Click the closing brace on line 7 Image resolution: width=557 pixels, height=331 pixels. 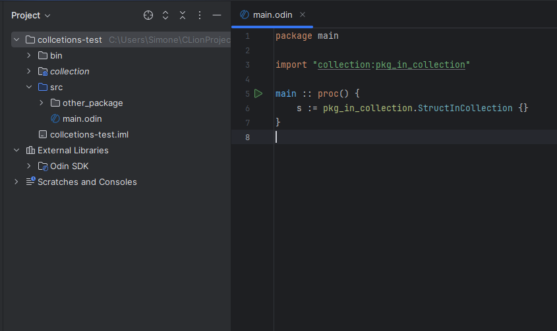[x=278, y=122]
